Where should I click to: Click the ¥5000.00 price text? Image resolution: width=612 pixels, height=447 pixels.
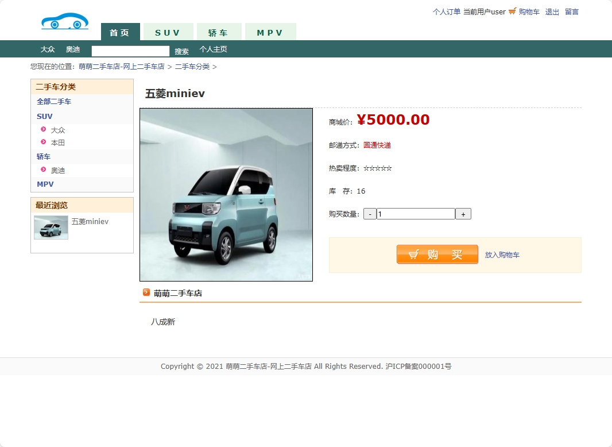(393, 120)
